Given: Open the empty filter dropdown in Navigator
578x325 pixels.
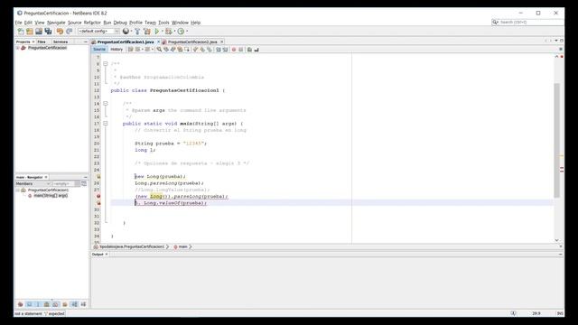Looking at the screenshot, I should point(66,183).
